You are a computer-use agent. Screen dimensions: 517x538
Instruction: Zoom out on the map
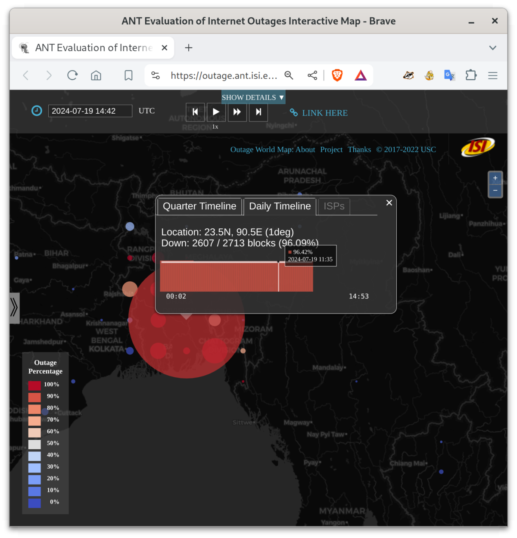pos(495,190)
